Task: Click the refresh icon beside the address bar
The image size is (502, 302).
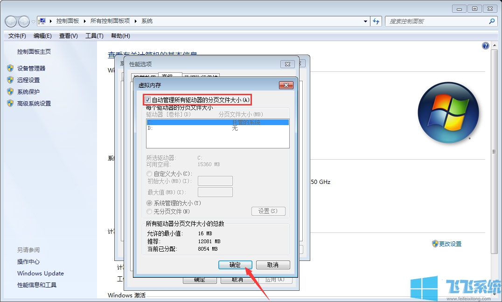Action: tap(376, 21)
